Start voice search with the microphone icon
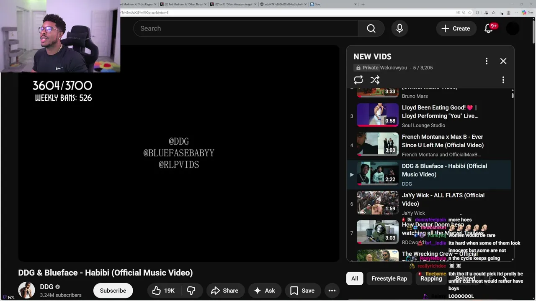The height and width of the screenshot is (301, 536). pos(399,28)
